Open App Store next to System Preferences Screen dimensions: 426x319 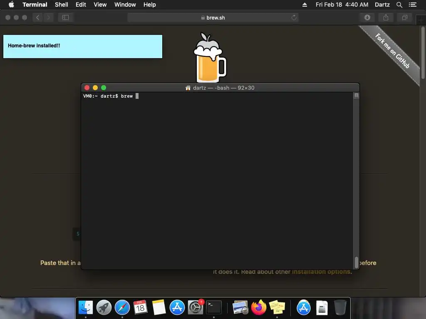click(x=177, y=308)
